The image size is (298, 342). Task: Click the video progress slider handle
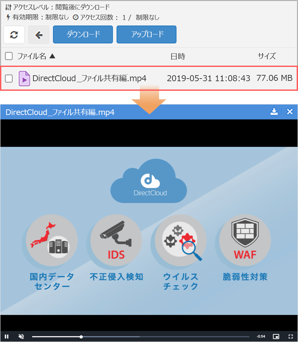point(81,337)
